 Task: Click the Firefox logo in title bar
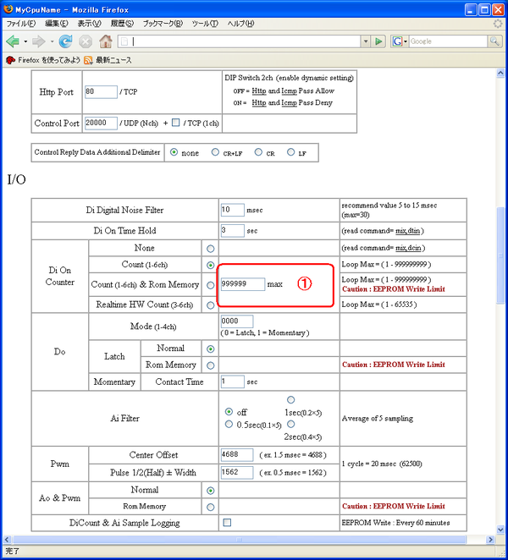tap(8, 9)
